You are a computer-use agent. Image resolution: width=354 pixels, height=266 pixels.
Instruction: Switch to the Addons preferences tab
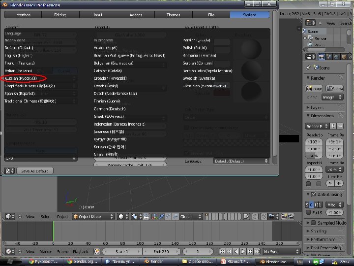136,15
